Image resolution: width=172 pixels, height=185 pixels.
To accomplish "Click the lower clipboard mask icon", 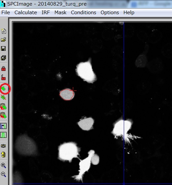I will pos(3,115).
